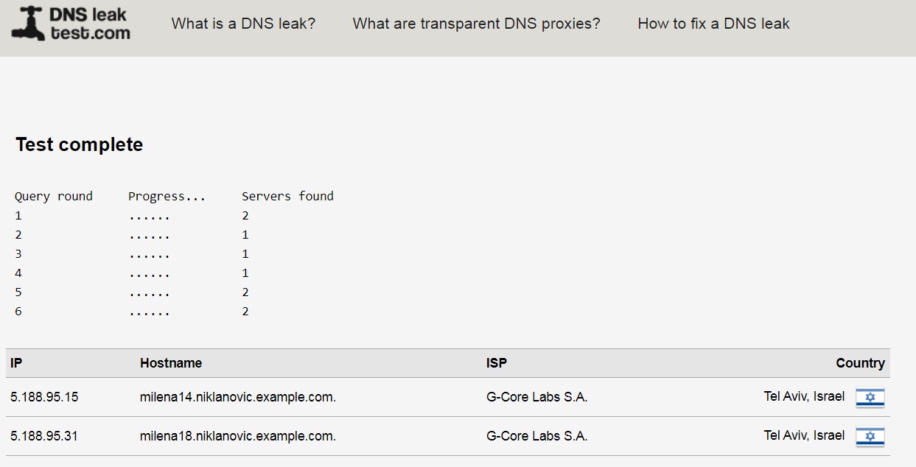The height and width of the screenshot is (467, 916).
Task: Click the IP column header
Action: pyautogui.click(x=16, y=363)
